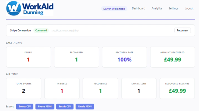Click the Darren Williamson user badge
199x111 pixels.
pyautogui.click(x=114, y=9)
